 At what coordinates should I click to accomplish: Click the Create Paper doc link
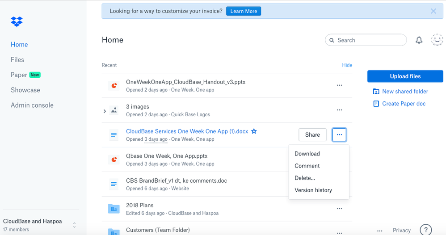click(404, 104)
